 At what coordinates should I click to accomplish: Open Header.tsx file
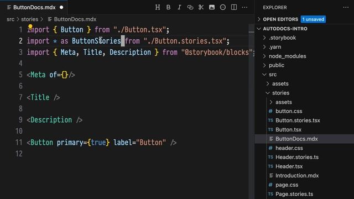click(289, 166)
